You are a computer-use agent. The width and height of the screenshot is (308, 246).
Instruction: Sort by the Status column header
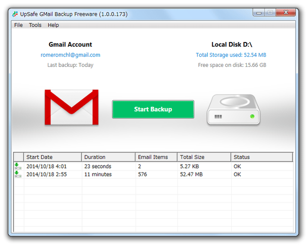click(262, 157)
